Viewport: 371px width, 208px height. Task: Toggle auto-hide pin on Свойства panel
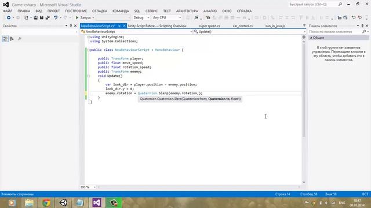tap(71, 25)
